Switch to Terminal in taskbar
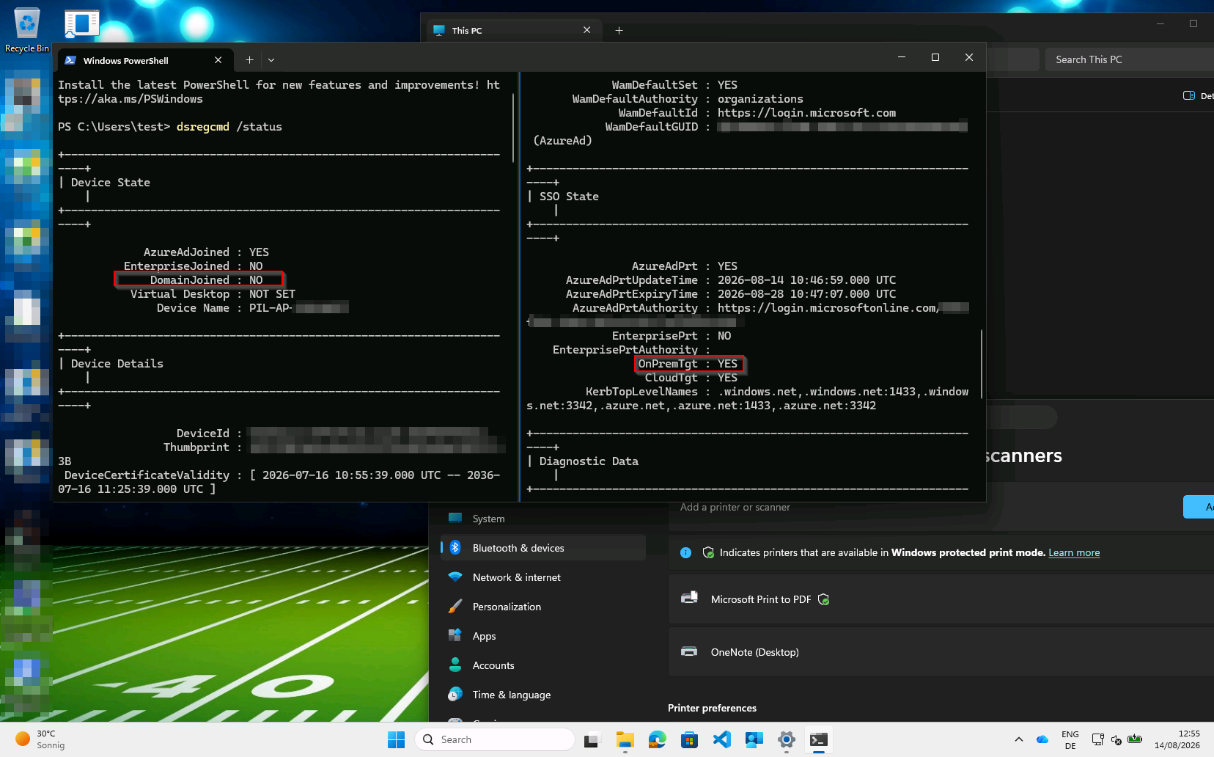The width and height of the screenshot is (1214, 757). point(818,739)
